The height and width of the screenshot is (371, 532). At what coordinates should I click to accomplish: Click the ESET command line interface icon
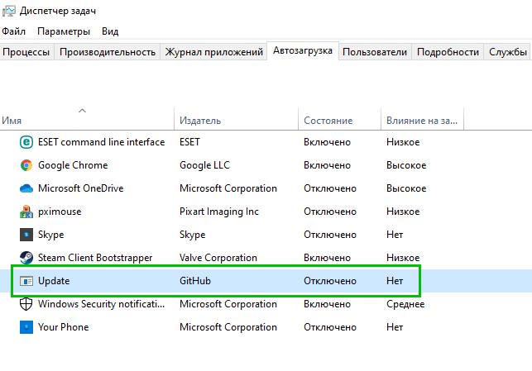(x=26, y=142)
